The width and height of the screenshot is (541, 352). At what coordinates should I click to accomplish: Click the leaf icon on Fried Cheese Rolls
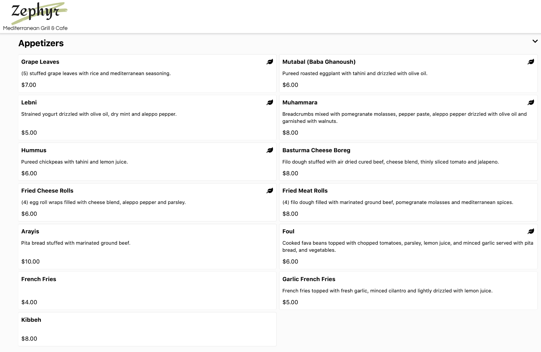pos(270,191)
